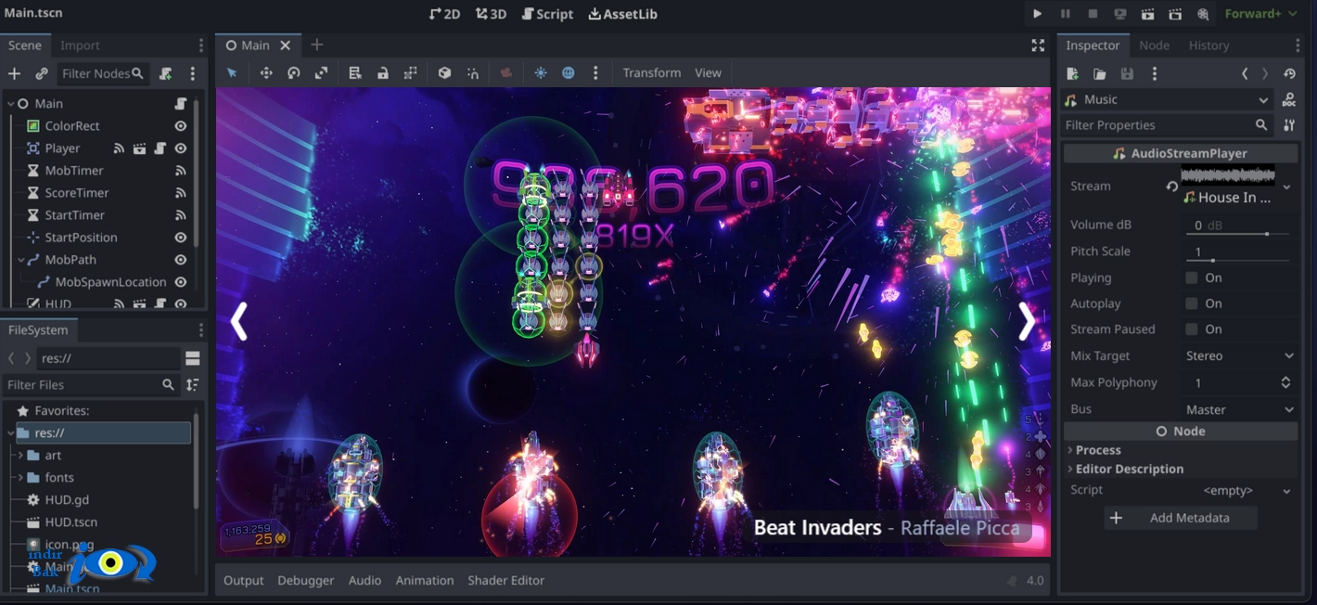The width and height of the screenshot is (1317, 605).
Task: Select the Select Mode arrow tool
Action: coord(232,72)
